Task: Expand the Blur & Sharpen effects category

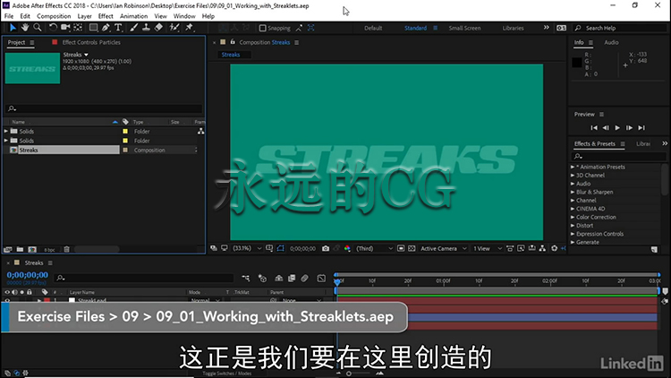Action: coord(573,192)
